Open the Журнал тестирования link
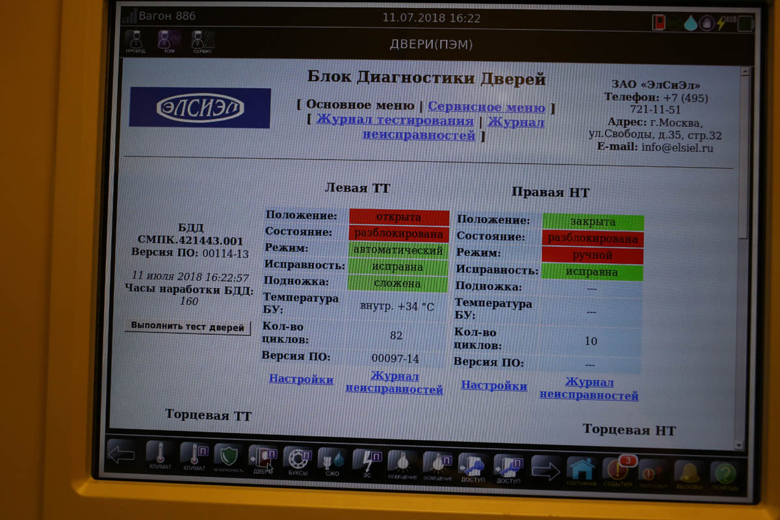780x520 pixels. coord(395,120)
